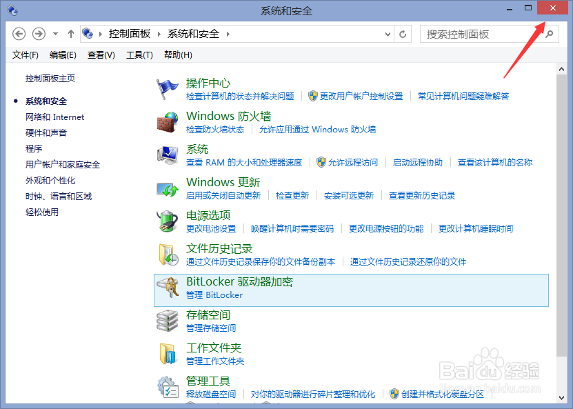Image resolution: width=573 pixels, height=409 pixels.
Task: Select 硬件和声音 in the sidebar
Action: pos(46,132)
